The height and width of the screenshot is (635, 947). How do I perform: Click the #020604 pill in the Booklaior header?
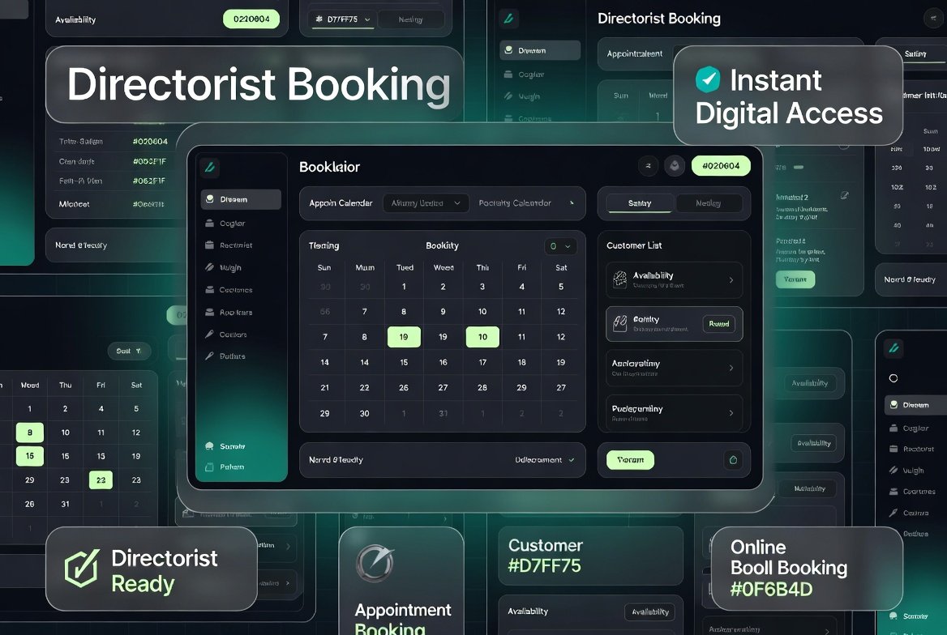tap(721, 166)
